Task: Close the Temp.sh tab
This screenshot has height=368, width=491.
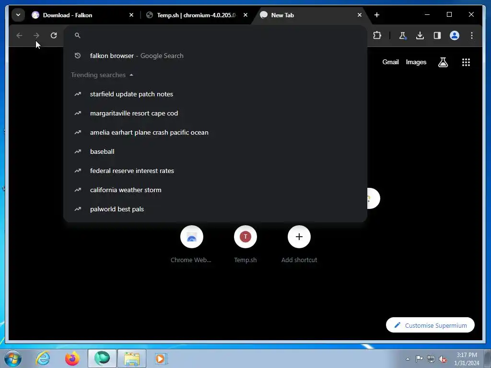Action: tap(245, 15)
